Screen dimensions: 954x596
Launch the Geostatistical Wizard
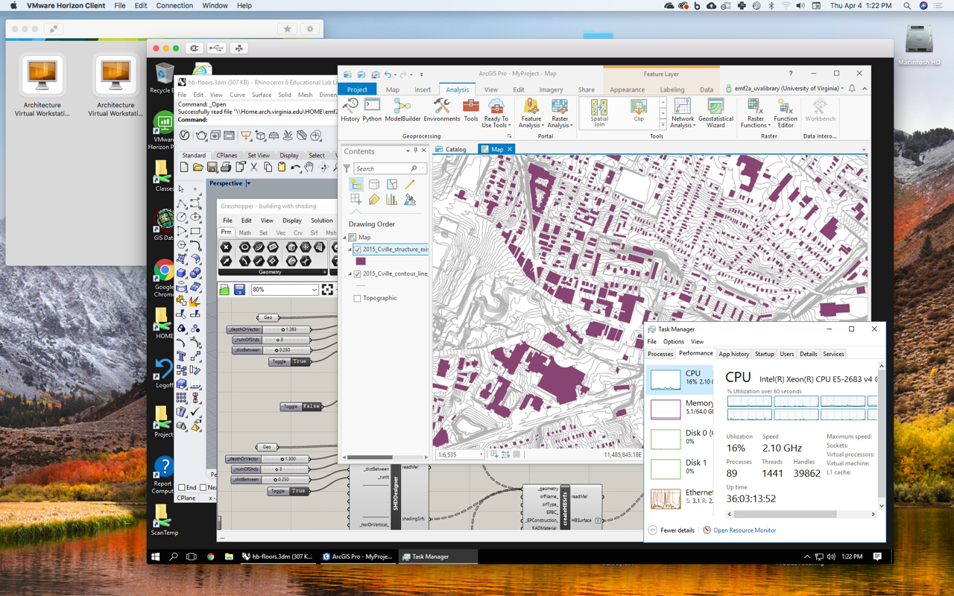pos(715,114)
